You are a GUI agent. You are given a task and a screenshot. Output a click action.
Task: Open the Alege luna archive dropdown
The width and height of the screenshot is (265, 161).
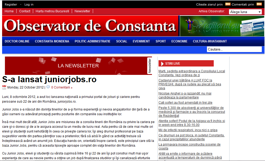[x=245, y=12]
